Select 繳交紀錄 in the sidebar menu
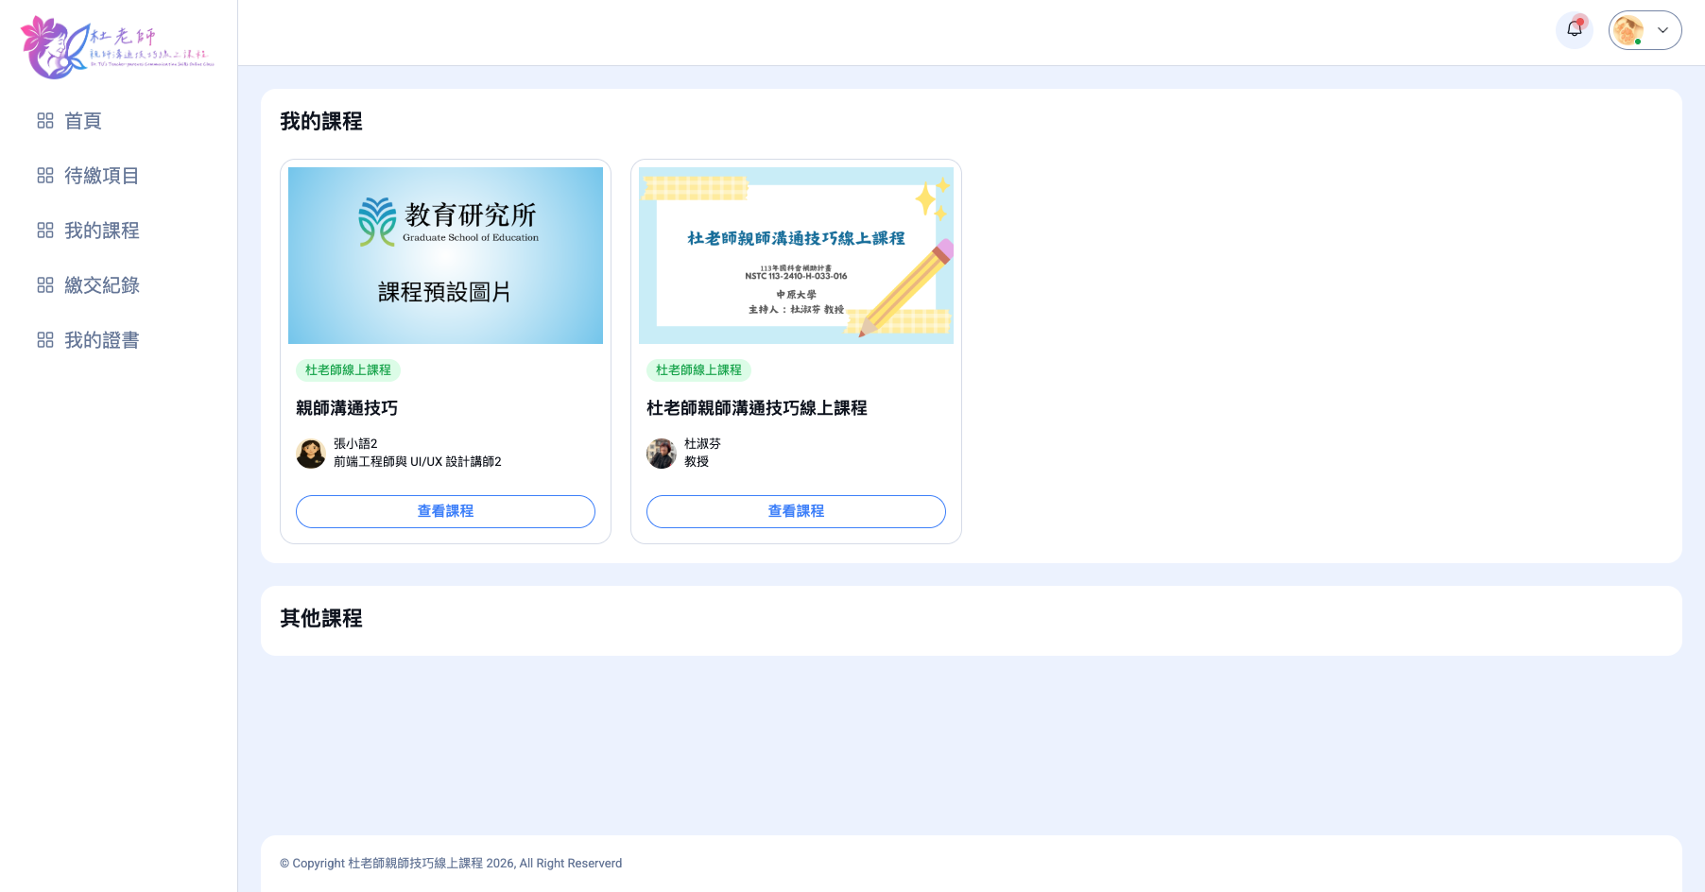Viewport: 1705px width, 892px height. point(102,285)
